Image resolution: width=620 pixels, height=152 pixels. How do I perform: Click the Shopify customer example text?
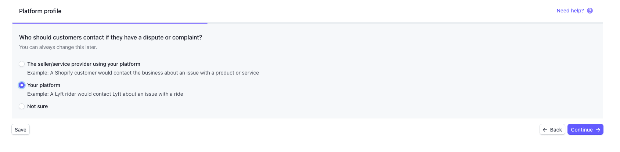[x=143, y=73]
